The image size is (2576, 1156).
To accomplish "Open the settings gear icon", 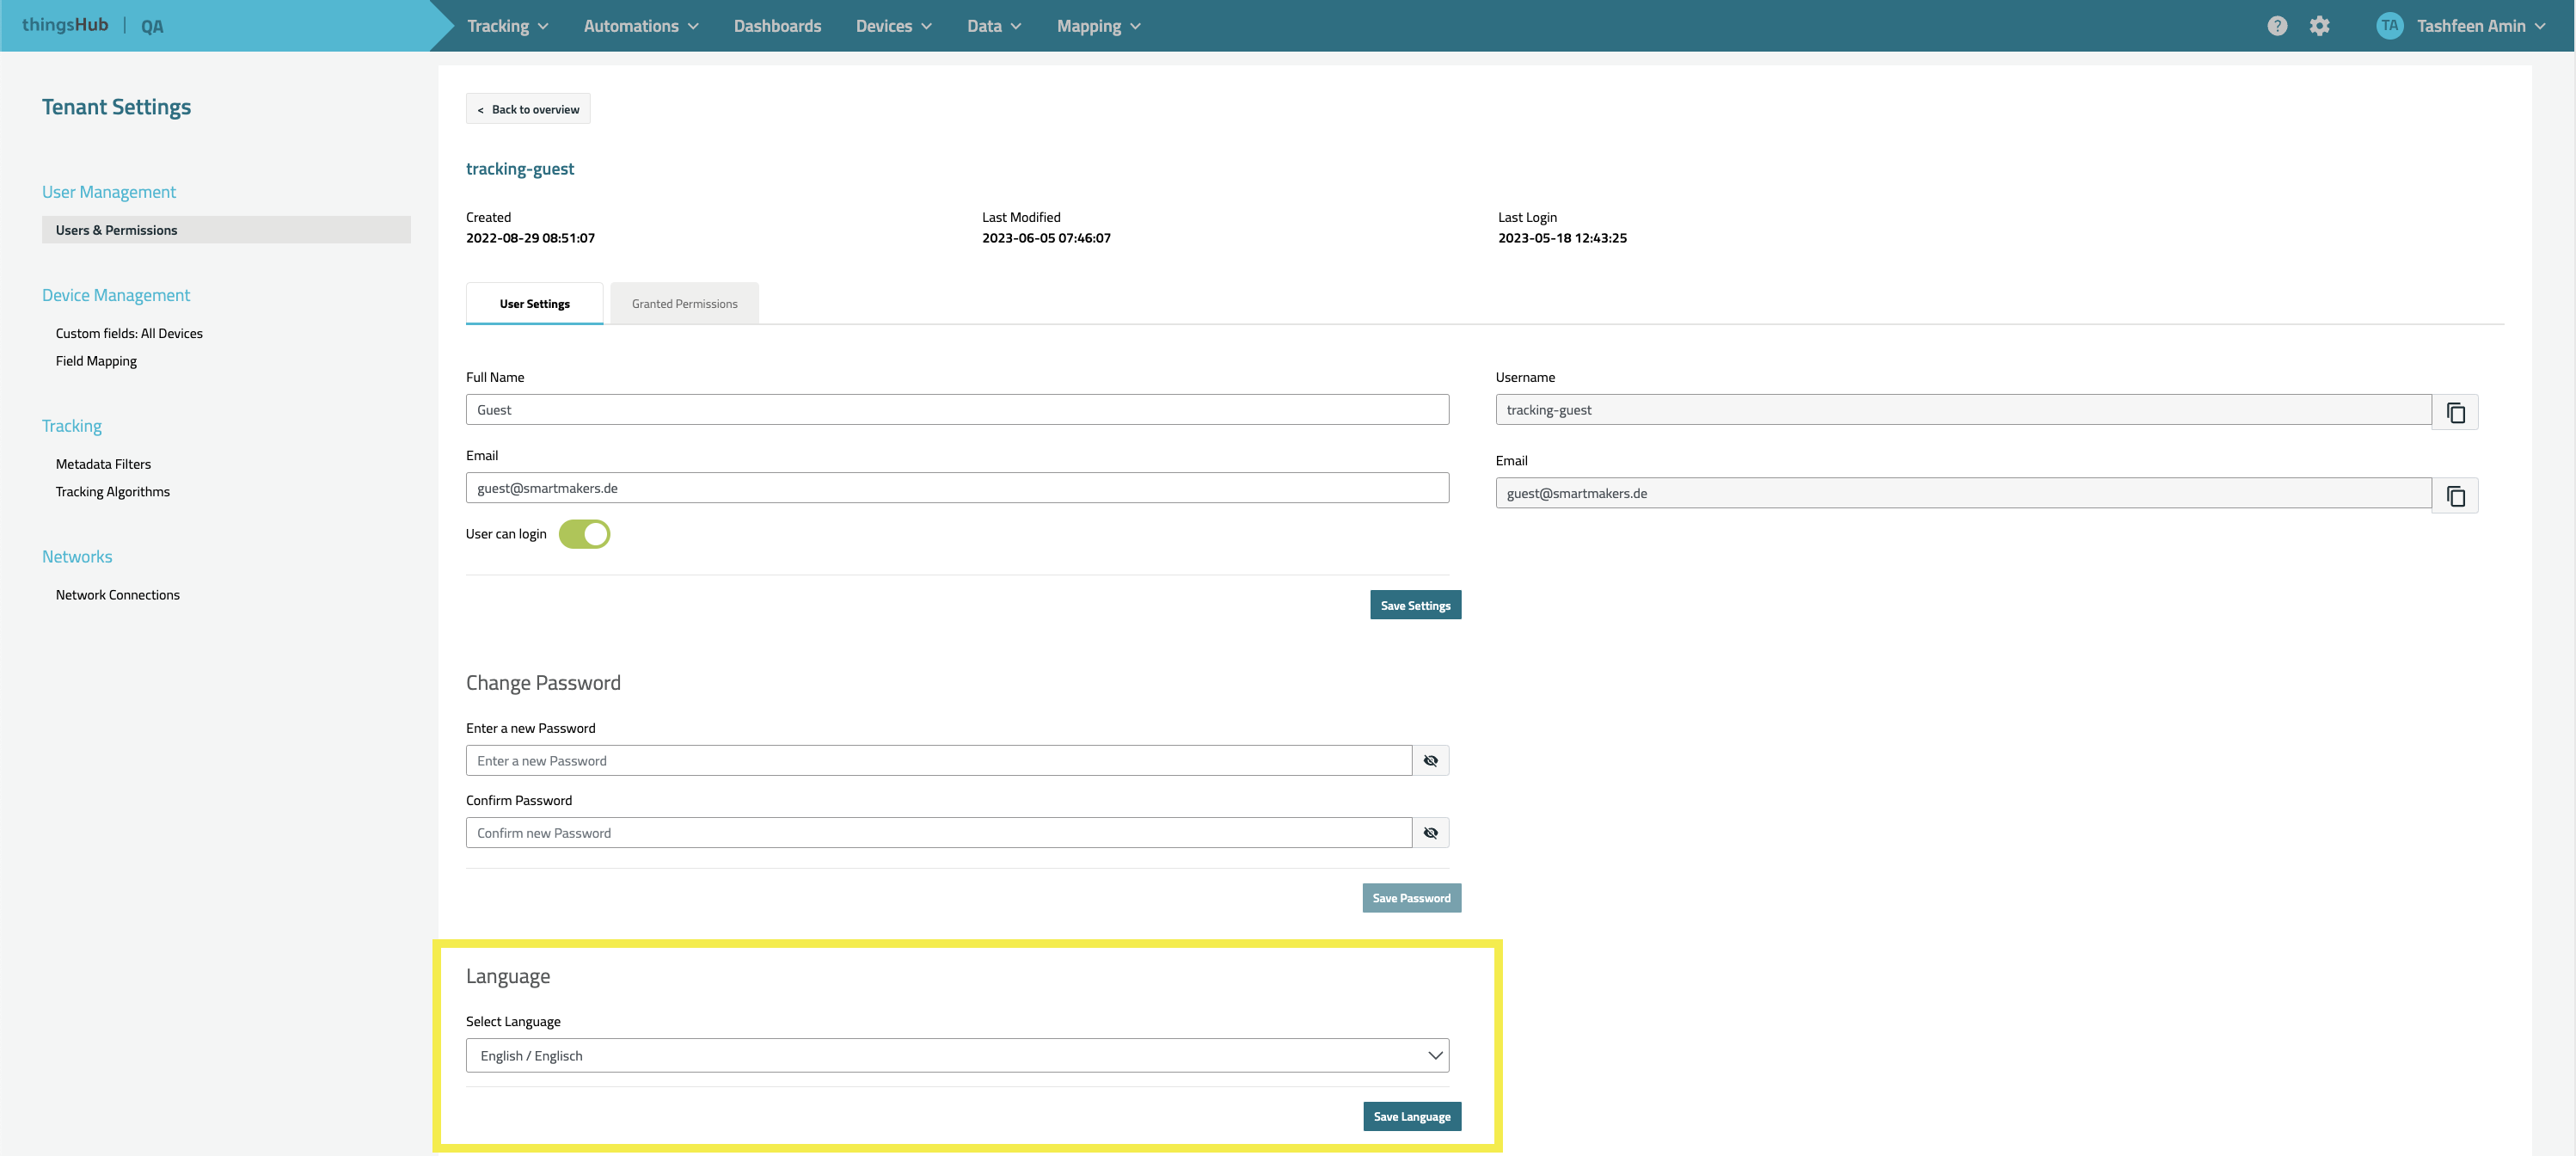I will (x=2319, y=26).
